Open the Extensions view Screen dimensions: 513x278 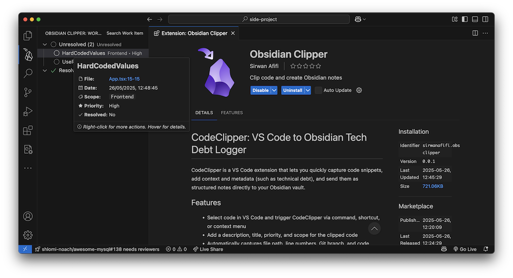(28, 130)
